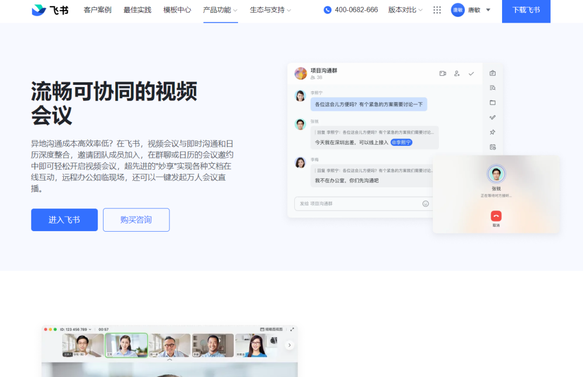Viewport: 583px width, 377px height.
Task: Click the search-list icon in chat sidebar
Action: tap(493, 88)
